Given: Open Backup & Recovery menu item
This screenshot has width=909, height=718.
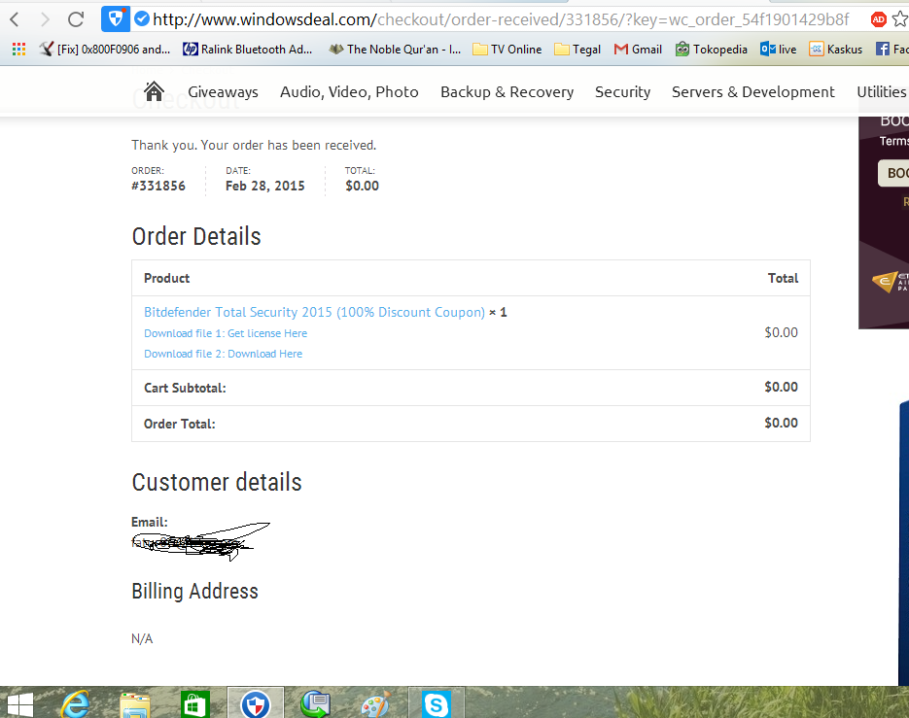Looking at the screenshot, I should (507, 92).
